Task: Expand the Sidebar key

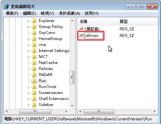Action: pyautogui.click(x=28, y=105)
